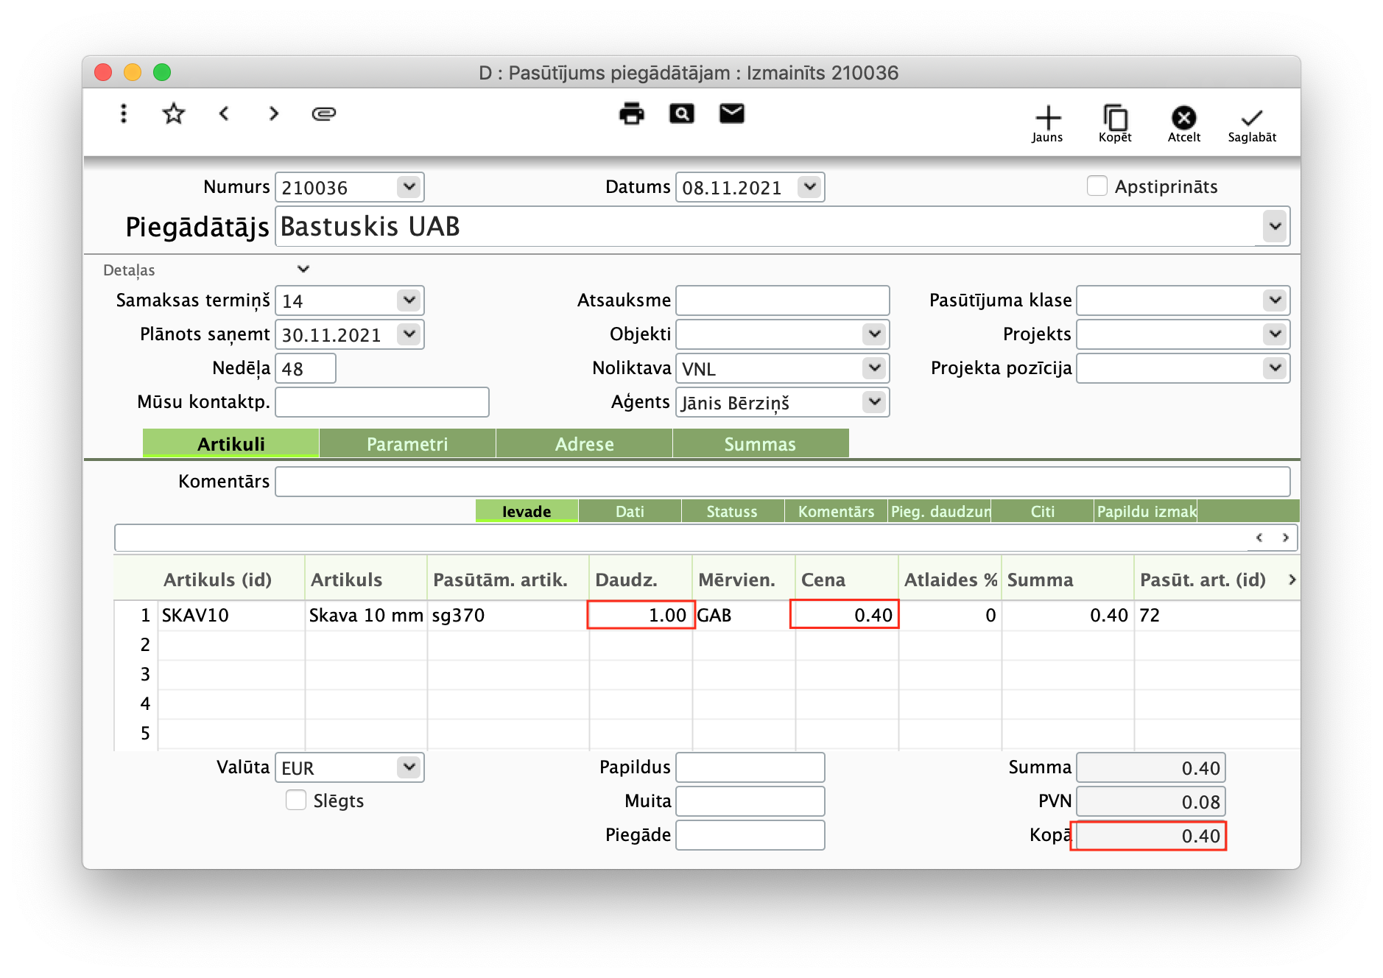1383x978 pixels.
Task: Tick the Apstiprināts checkbox
Action: [x=1097, y=186]
